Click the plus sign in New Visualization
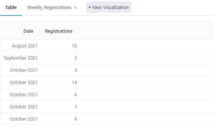The image size is (214, 131). pyautogui.click(x=90, y=8)
